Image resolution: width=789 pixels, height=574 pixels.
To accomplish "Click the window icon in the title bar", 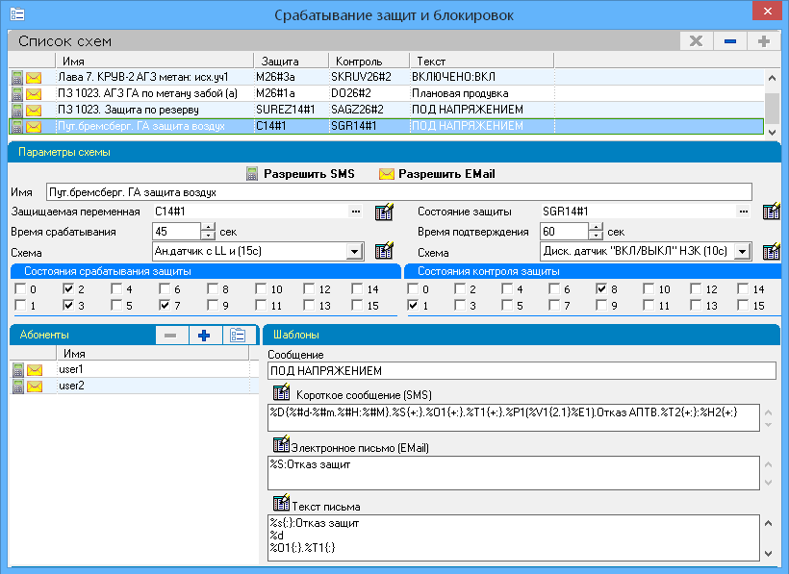I will coord(17,14).
